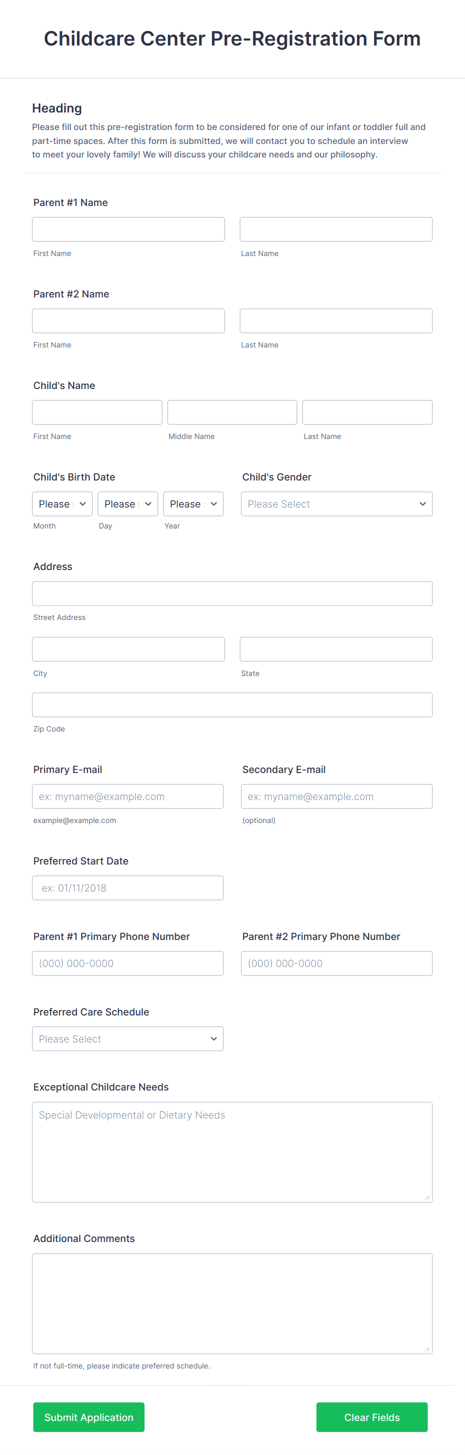Screen dimensions: 465x1455
Task: Click Parent #1 Last Name field
Action: (x=335, y=229)
